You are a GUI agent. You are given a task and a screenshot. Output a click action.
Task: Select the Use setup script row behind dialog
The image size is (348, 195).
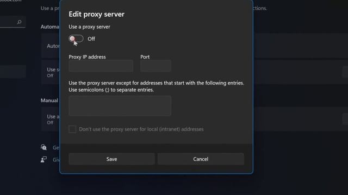[x=51, y=72]
